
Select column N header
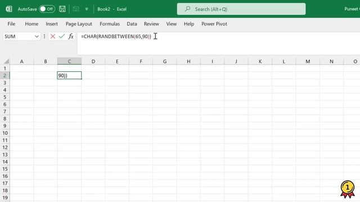click(x=331, y=61)
